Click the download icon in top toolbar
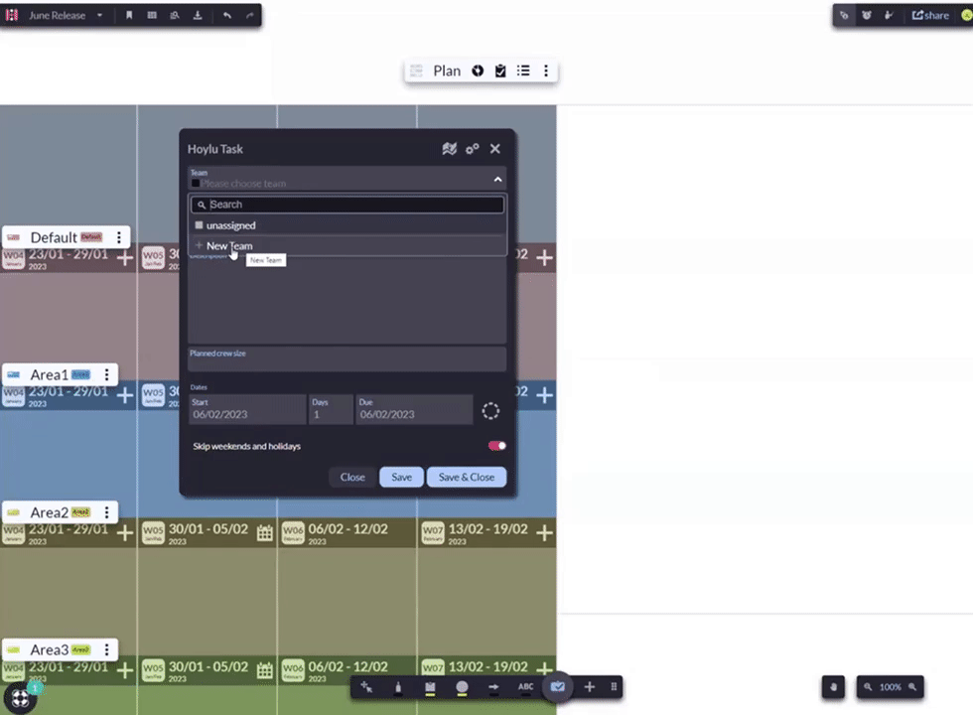The width and height of the screenshot is (973, 715). click(198, 16)
